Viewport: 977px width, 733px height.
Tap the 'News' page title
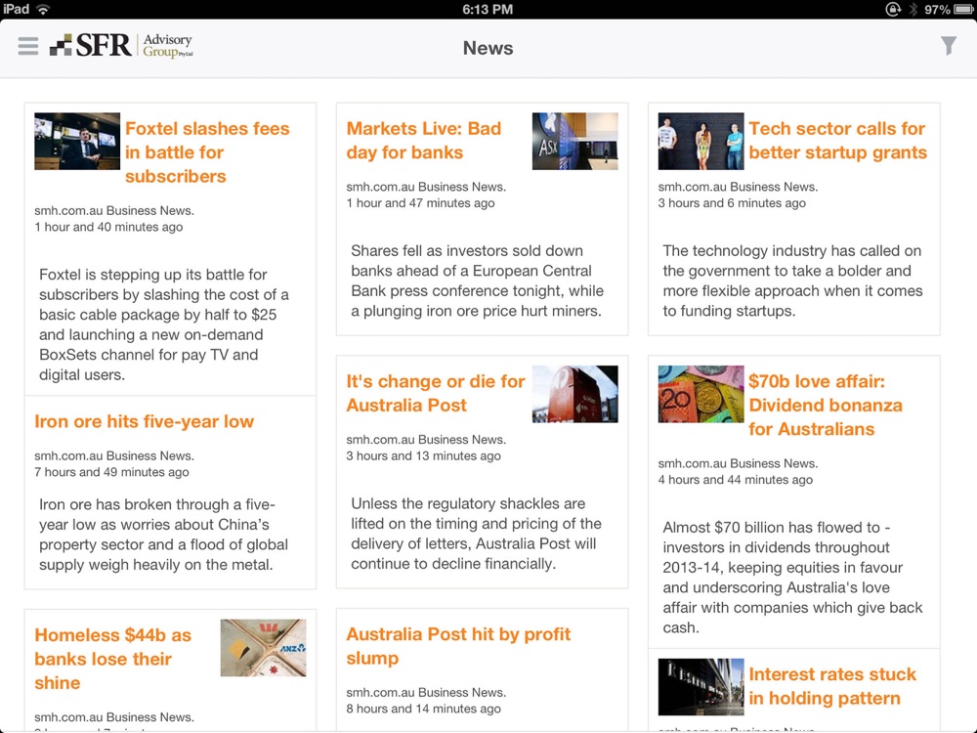pos(488,48)
